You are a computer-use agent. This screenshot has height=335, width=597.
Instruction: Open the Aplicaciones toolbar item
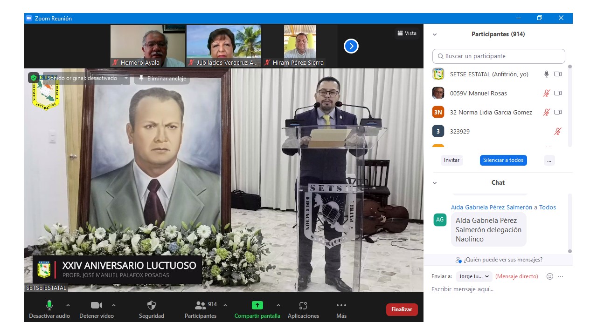(303, 309)
